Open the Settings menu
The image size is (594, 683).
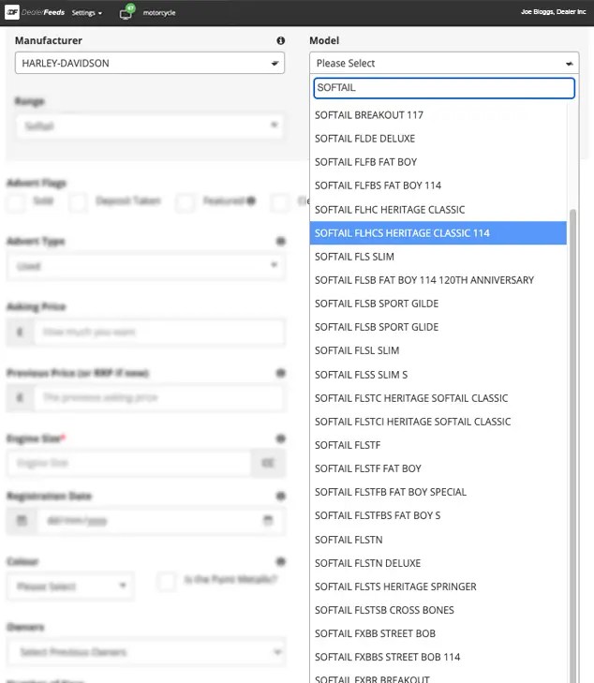click(x=86, y=13)
